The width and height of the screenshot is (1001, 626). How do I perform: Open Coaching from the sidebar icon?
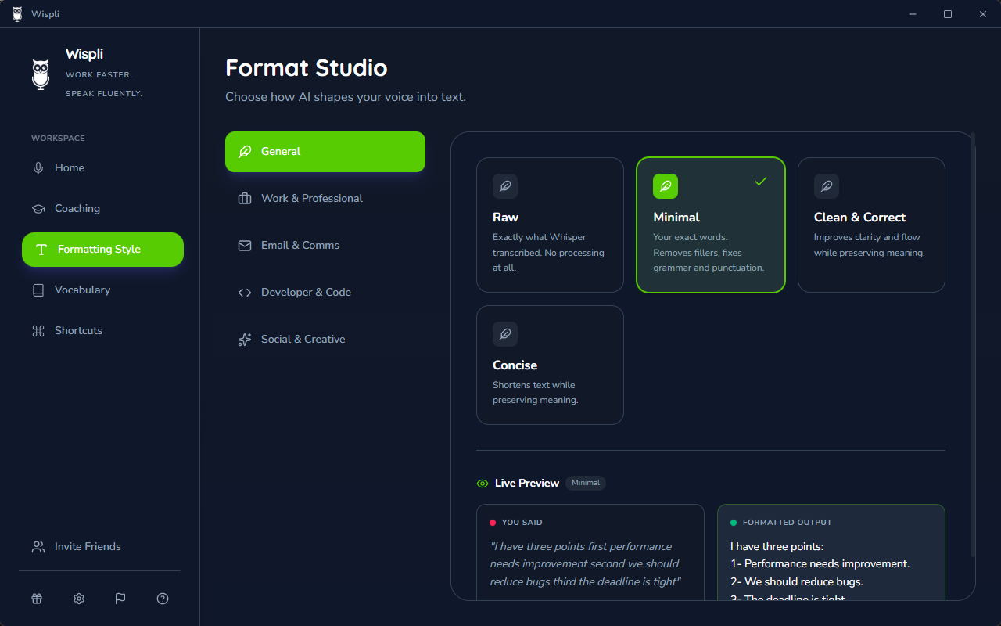tap(38, 208)
